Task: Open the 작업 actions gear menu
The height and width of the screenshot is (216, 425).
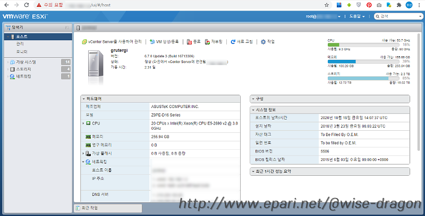Action: coord(268,42)
